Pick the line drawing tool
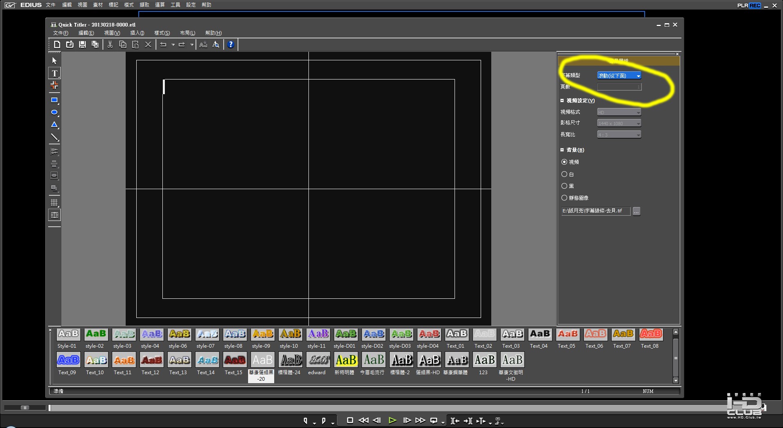This screenshot has width=783, height=428. 54,137
